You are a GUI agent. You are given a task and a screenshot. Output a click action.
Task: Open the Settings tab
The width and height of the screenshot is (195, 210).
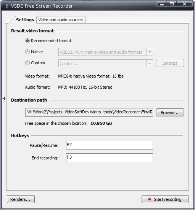25,20
